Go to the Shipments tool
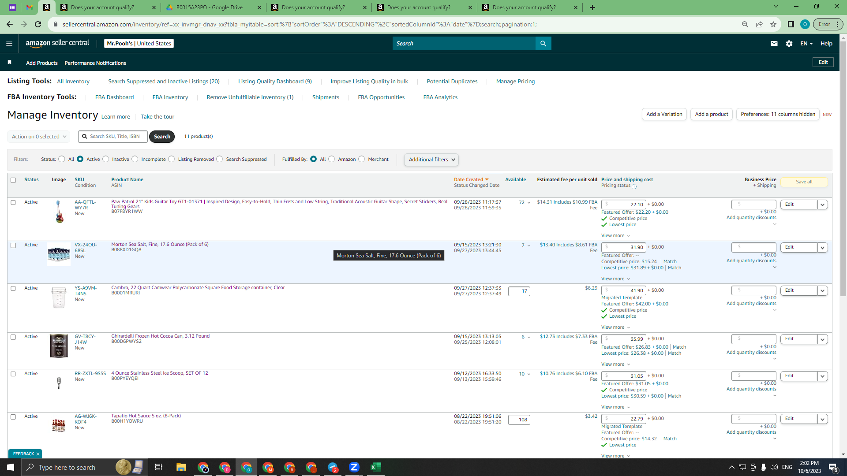The image size is (847, 476). (326, 97)
